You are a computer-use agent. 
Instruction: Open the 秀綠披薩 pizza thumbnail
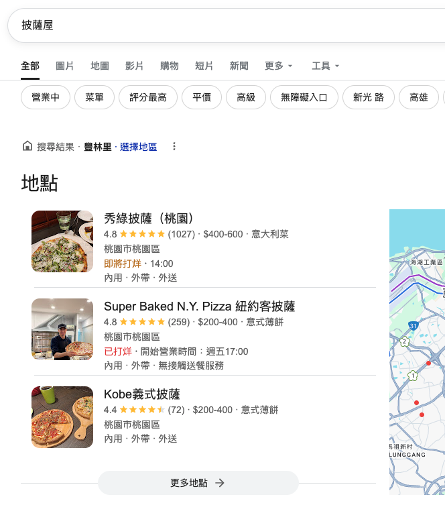click(x=62, y=241)
